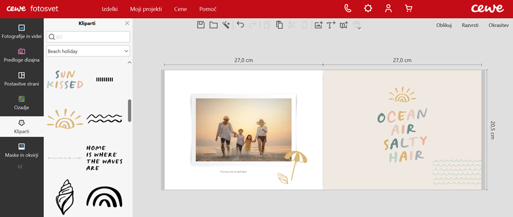Click the Oblikuj button

[444, 25]
